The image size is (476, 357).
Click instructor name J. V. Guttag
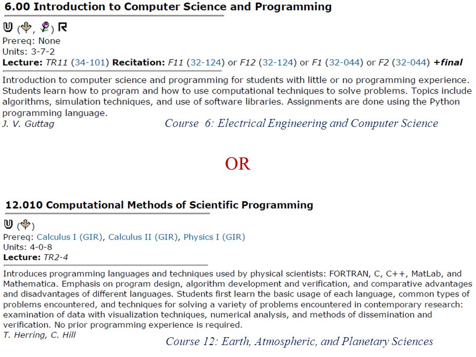(28, 124)
